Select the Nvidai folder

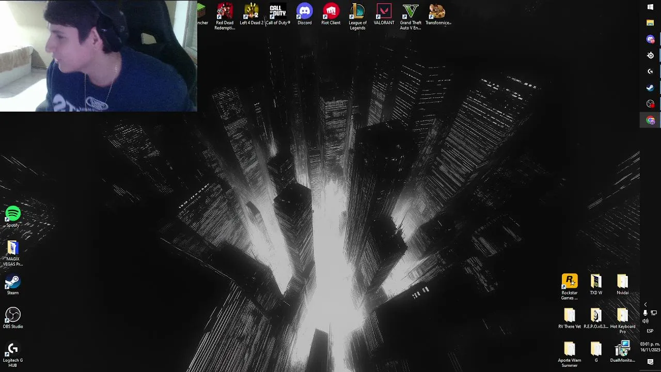[x=623, y=285]
